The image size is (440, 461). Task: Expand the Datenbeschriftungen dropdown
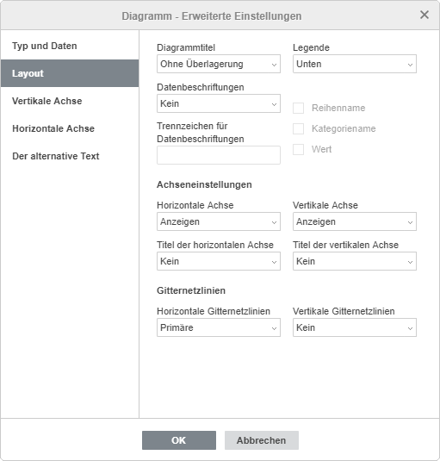click(x=219, y=103)
